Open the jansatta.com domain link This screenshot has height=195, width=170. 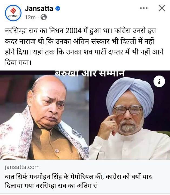pyautogui.click(x=22, y=167)
